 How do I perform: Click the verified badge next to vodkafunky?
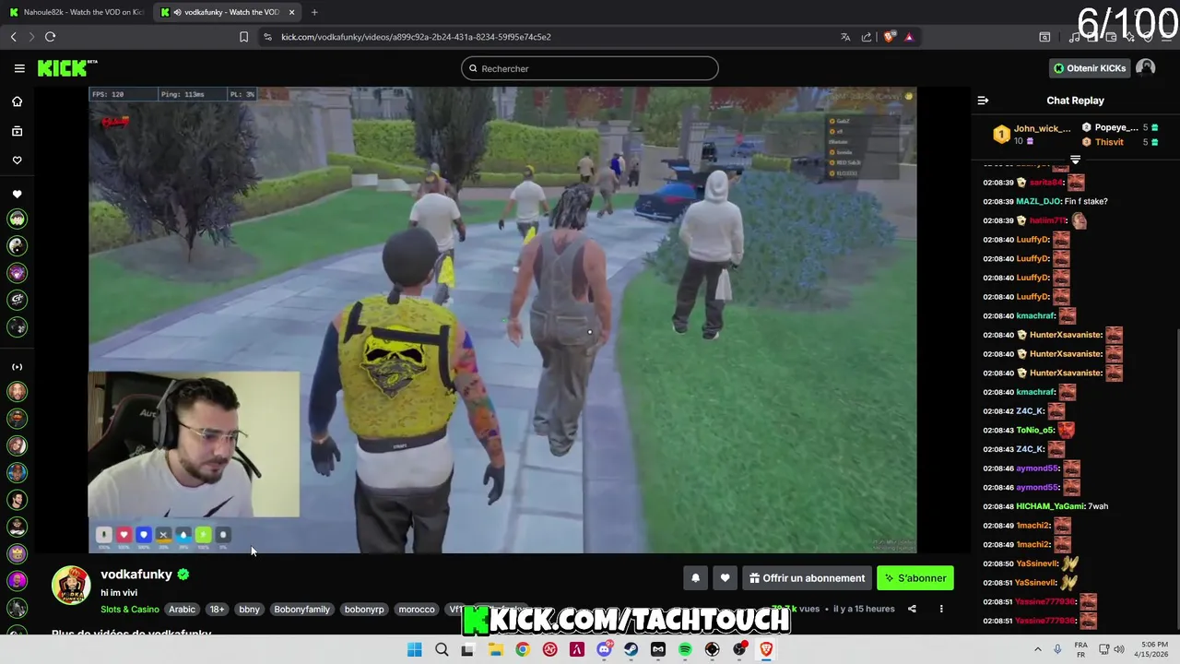click(x=183, y=575)
